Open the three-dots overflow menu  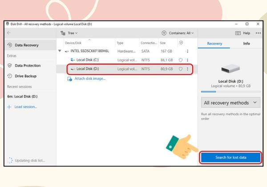click(x=258, y=33)
